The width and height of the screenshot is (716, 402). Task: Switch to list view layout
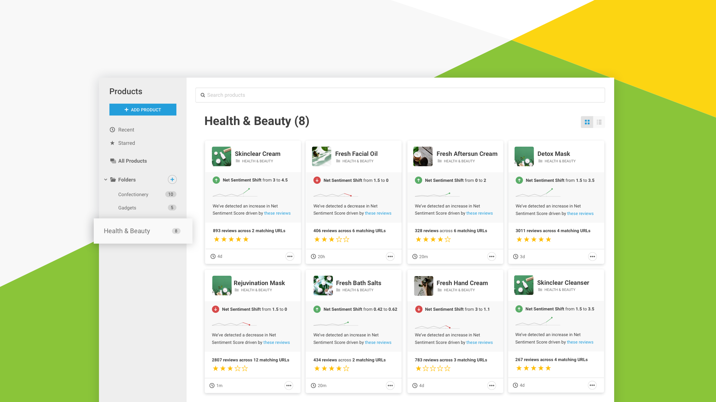(x=599, y=122)
